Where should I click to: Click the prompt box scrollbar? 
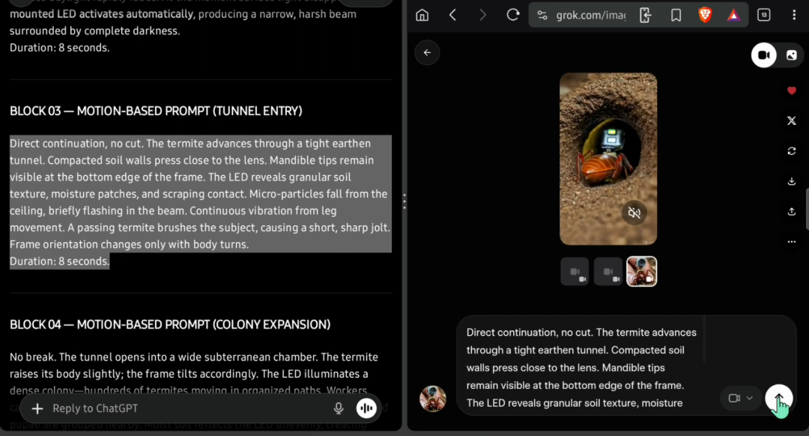703,340
